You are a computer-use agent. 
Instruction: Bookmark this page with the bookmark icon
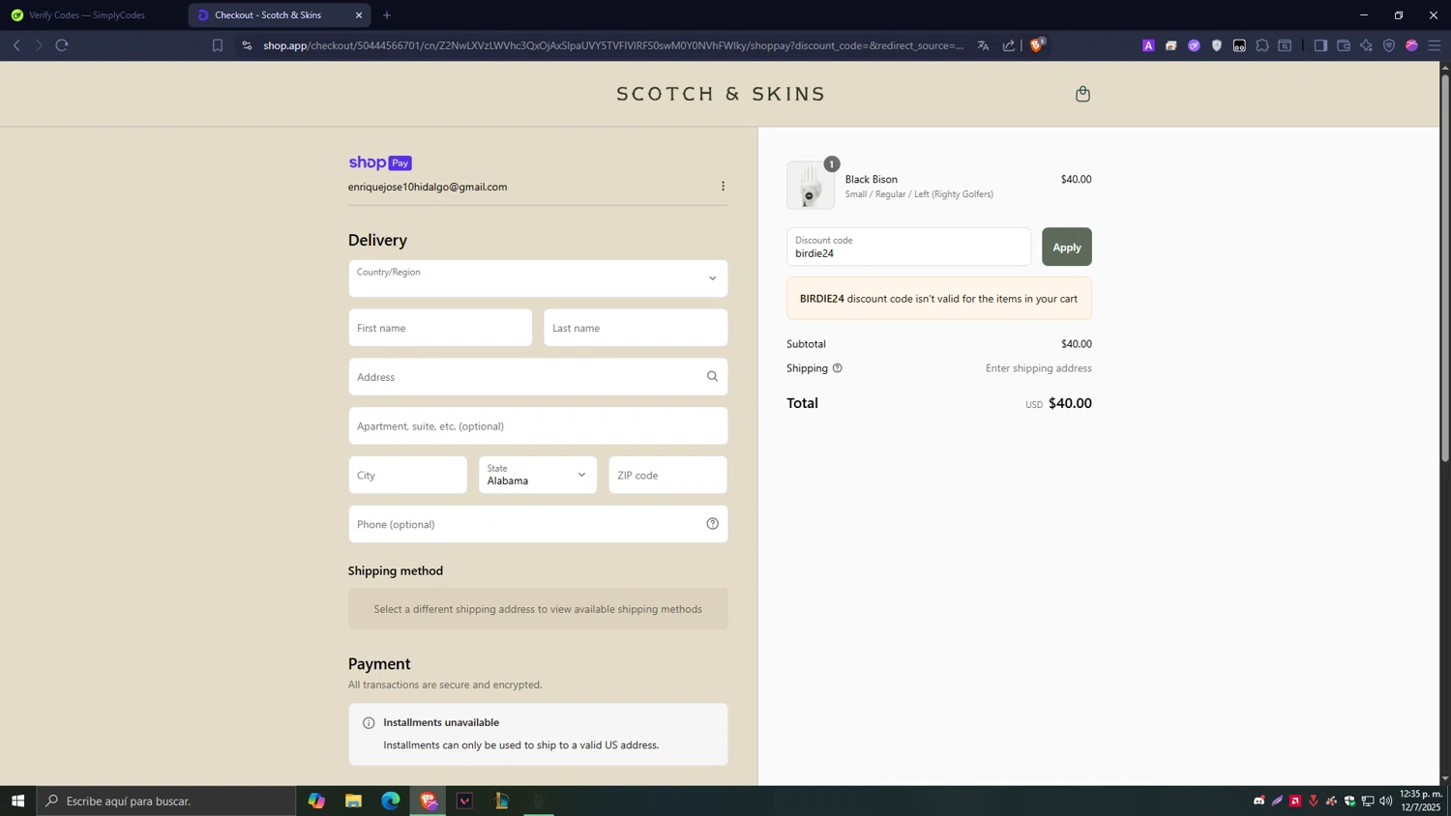tap(218, 45)
